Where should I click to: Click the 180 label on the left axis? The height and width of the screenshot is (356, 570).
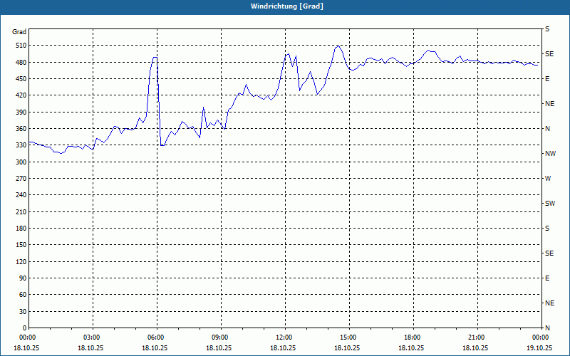click(x=21, y=228)
